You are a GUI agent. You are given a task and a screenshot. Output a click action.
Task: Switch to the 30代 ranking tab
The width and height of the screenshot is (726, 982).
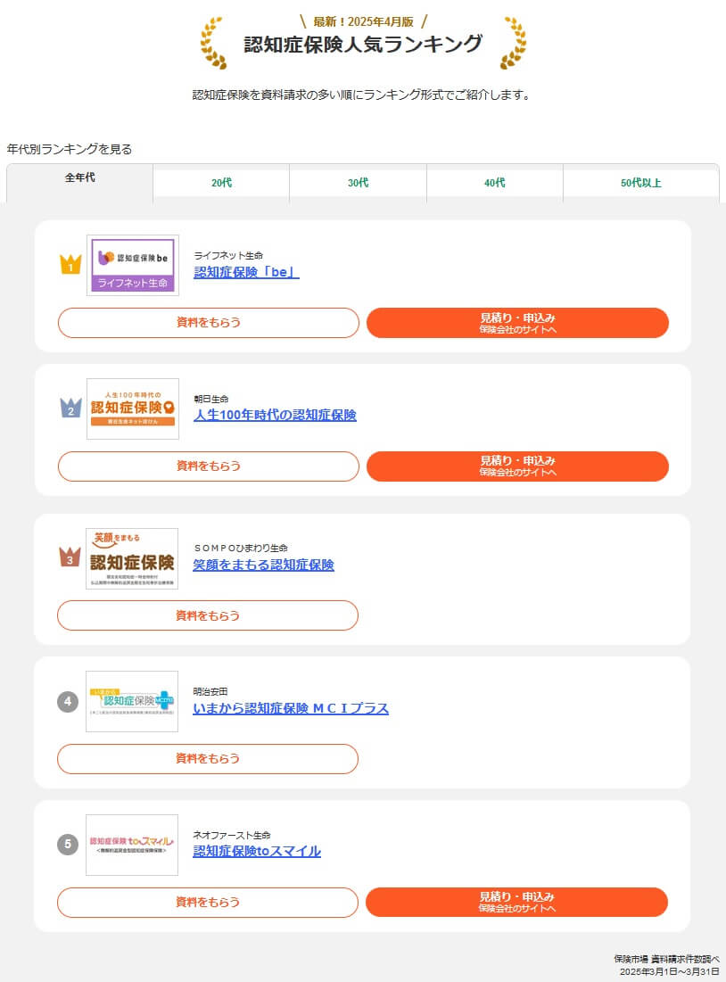click(359, 183)
